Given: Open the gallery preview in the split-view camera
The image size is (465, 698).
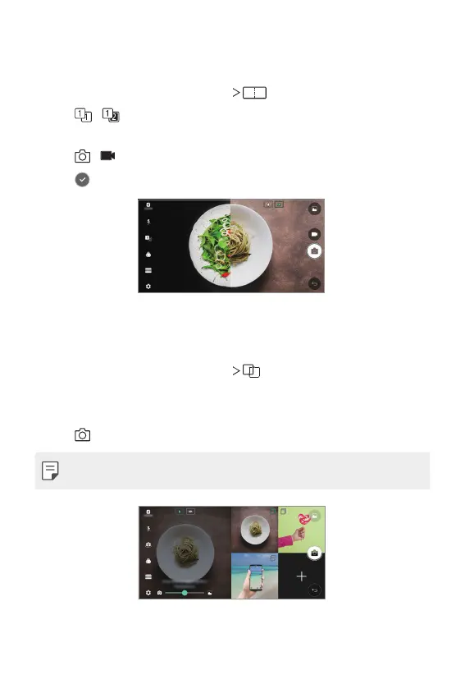Looking at the screenshot, I should pos(314,209).
